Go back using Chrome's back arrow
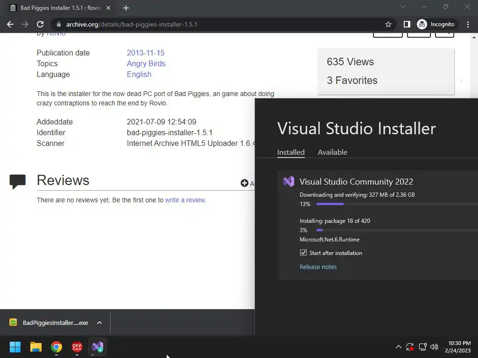 [x=10, y=24]
